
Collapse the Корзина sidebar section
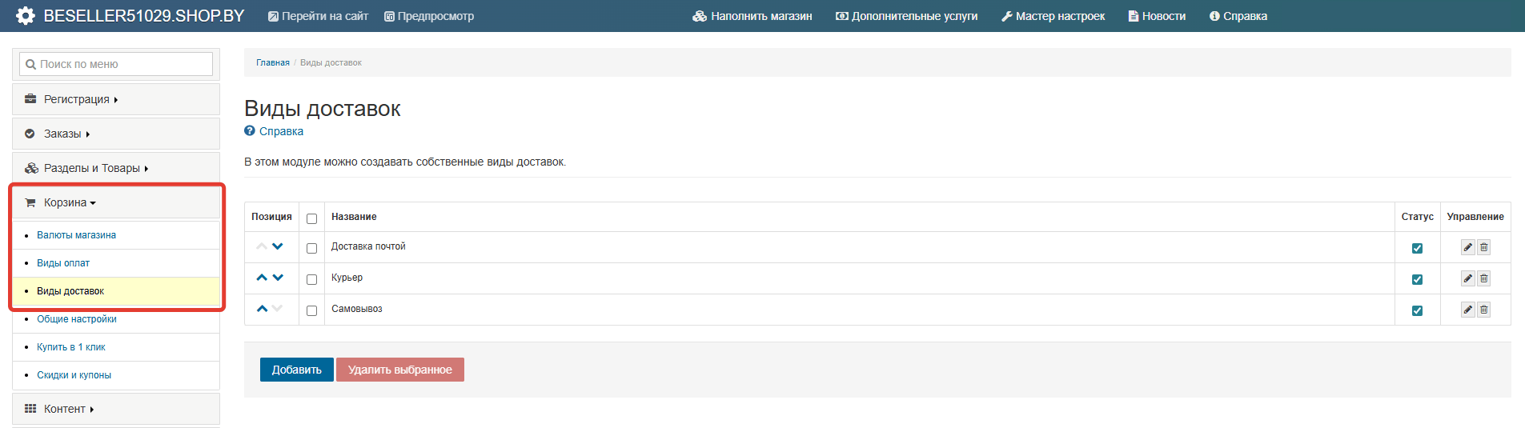[70, 202]
